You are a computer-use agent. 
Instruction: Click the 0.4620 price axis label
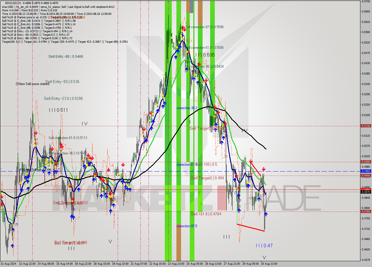pos(366,249)
